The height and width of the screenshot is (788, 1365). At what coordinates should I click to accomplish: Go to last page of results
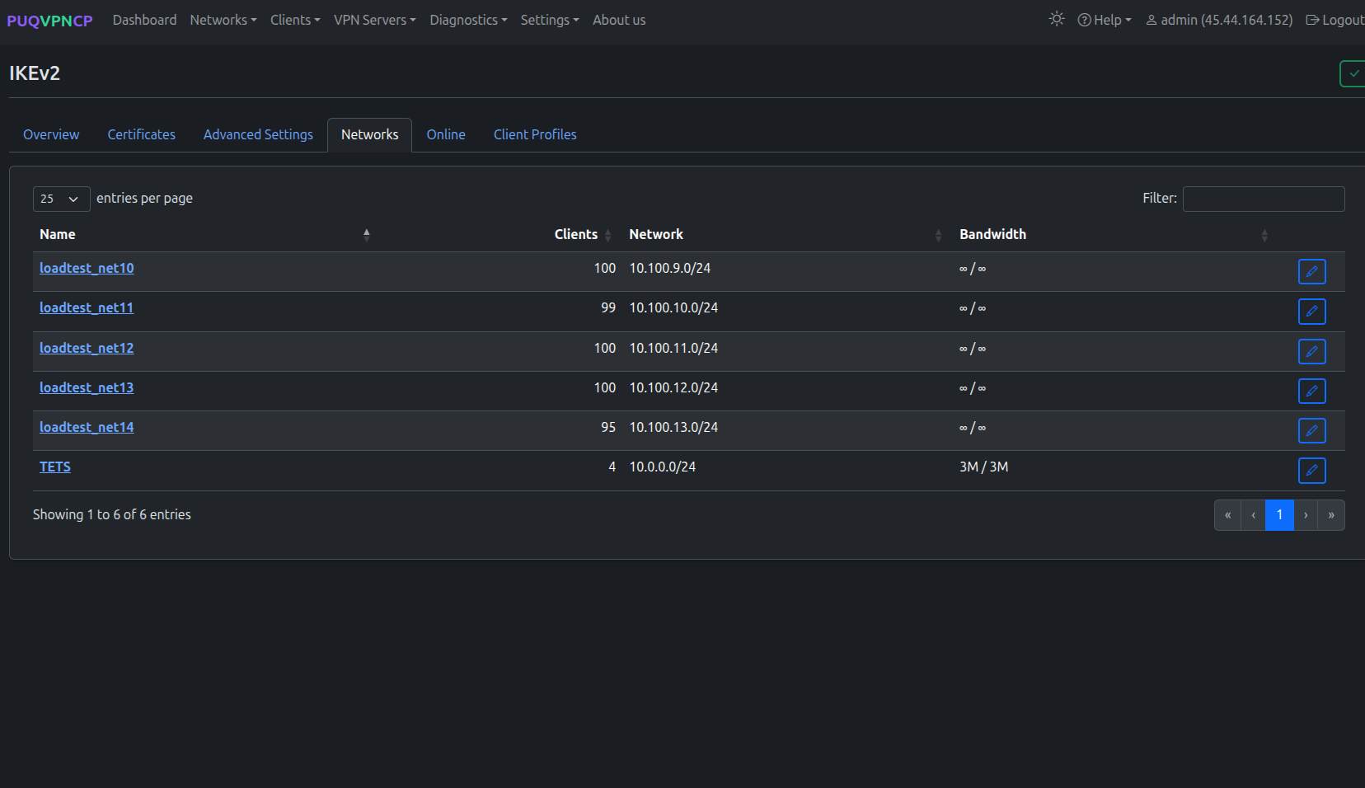coord(1331,515)
